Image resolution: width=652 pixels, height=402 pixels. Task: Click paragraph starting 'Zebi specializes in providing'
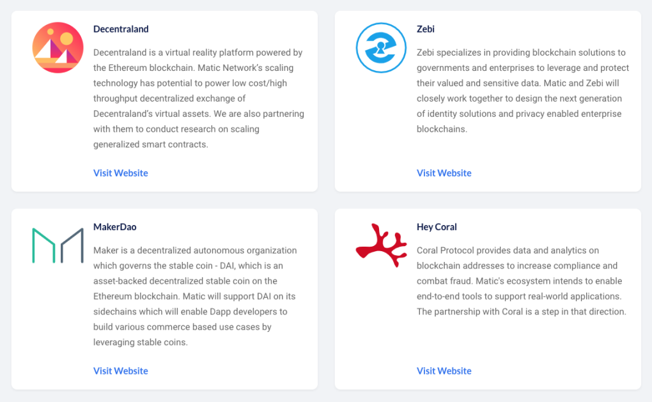pos(523,91)
